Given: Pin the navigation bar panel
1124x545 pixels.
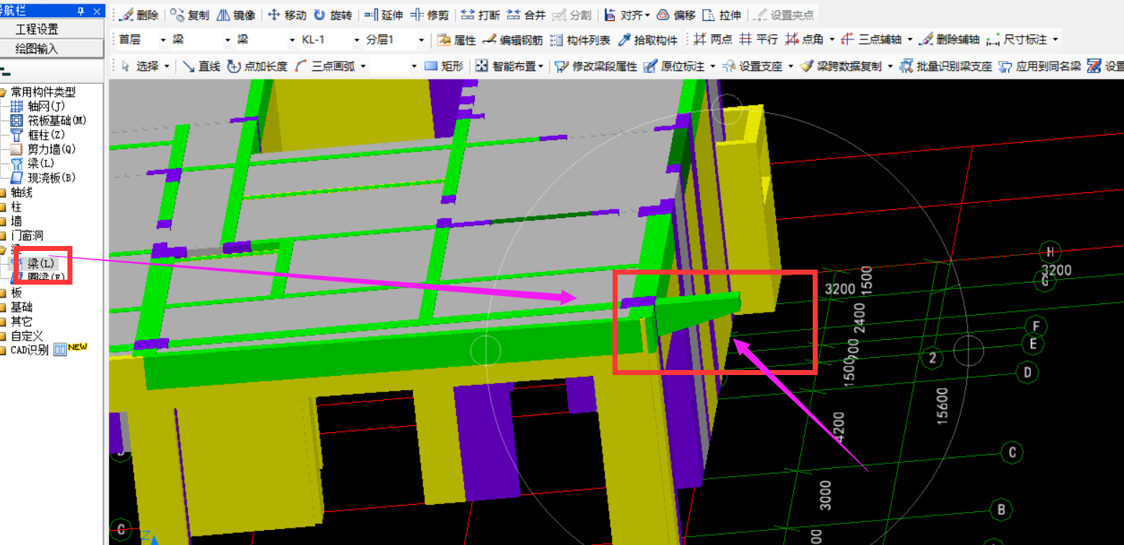Looking at the screenshot, I should click(80, 10).
